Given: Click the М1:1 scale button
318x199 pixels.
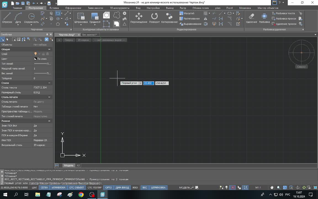Looking at the screenshot, I should [258, 187].
